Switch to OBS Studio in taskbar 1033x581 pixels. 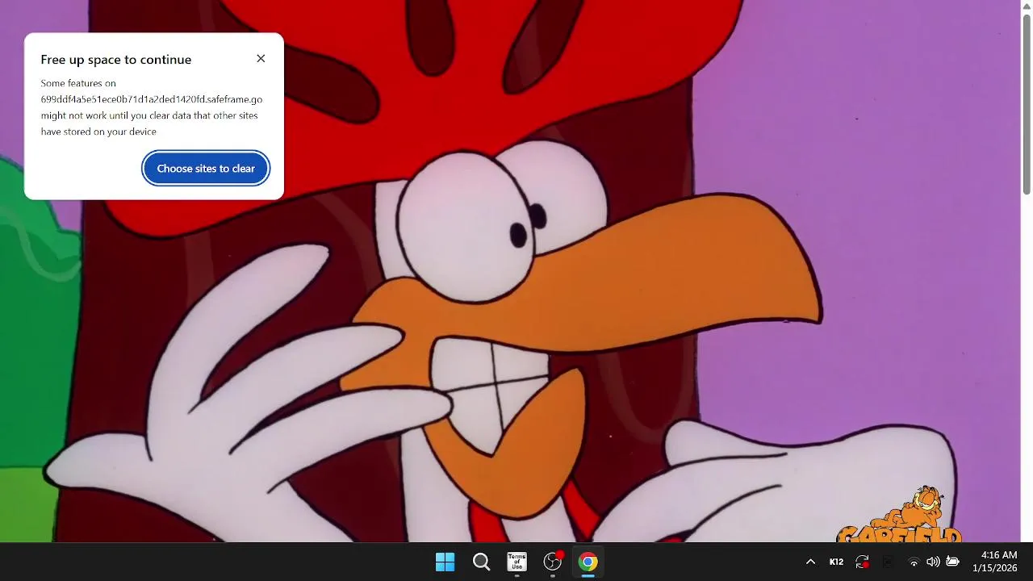pyautogui.click(x=553, y=562)
